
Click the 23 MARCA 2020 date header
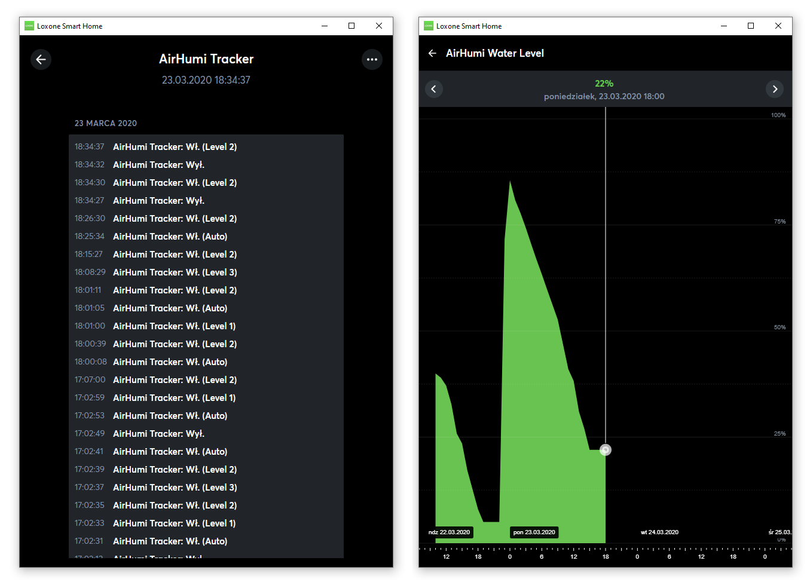tap(106, 123)
